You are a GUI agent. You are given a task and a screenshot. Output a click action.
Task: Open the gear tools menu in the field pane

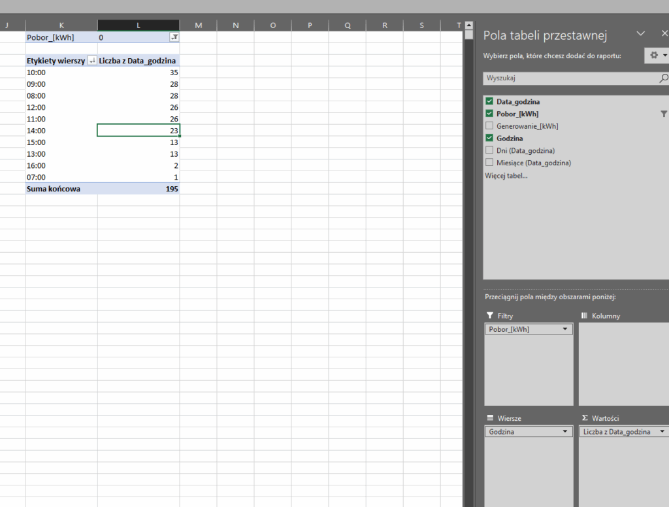[x=656, y=56]
